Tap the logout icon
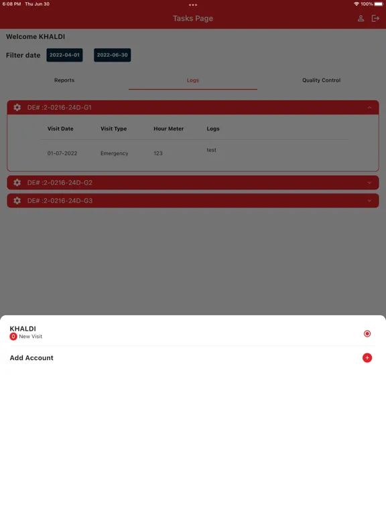 pos(375,18)
